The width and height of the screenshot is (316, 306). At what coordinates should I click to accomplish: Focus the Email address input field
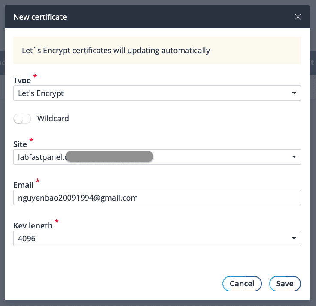157,198
